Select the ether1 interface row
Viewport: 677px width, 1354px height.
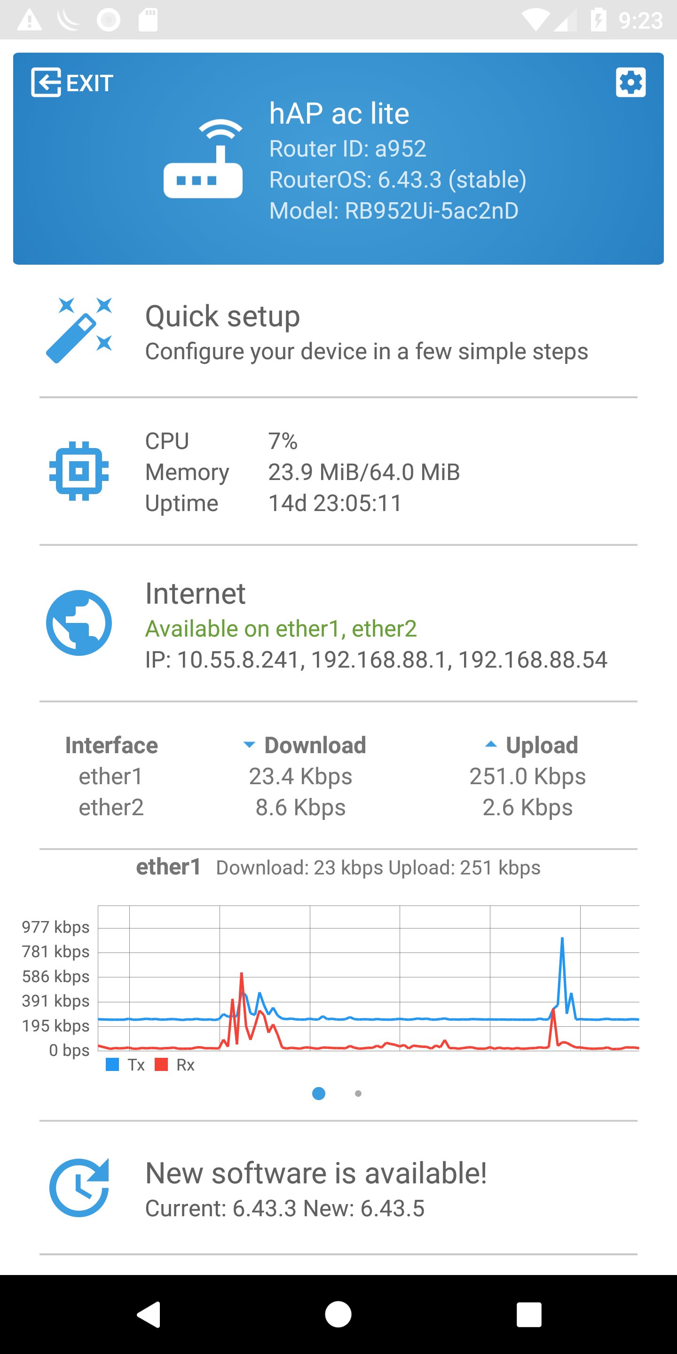111,776
